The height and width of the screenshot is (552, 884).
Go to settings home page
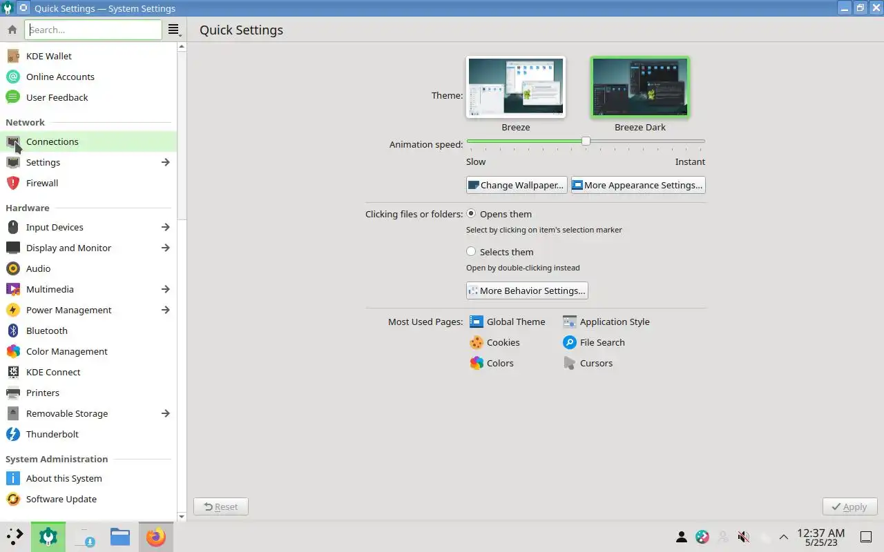[12, 30]
